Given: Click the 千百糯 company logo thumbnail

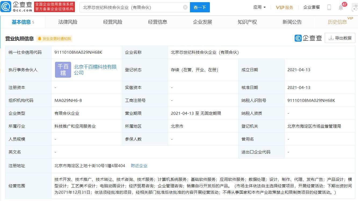Looking at the screenshot, I should coord(63,70).
